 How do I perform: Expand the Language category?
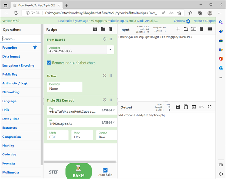coord(20,101)
